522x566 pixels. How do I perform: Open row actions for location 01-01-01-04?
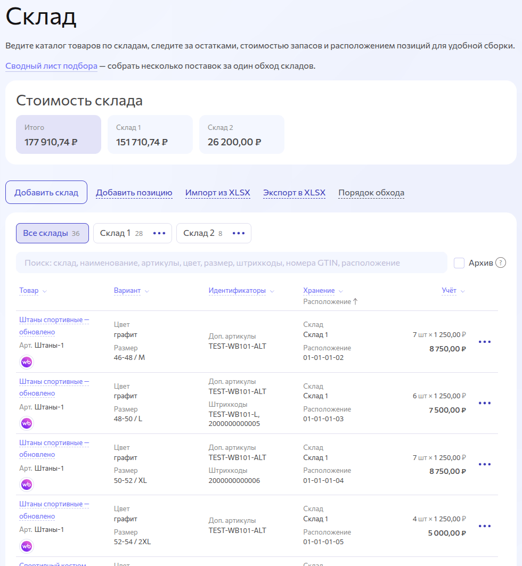[485, 464]
